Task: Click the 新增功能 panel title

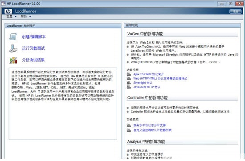Action: (132, 25)
